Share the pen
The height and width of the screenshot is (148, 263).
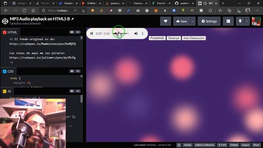pyautogui.click(x=256, y=145)
